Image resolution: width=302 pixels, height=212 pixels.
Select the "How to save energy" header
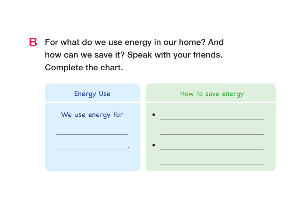click(212, 94)
